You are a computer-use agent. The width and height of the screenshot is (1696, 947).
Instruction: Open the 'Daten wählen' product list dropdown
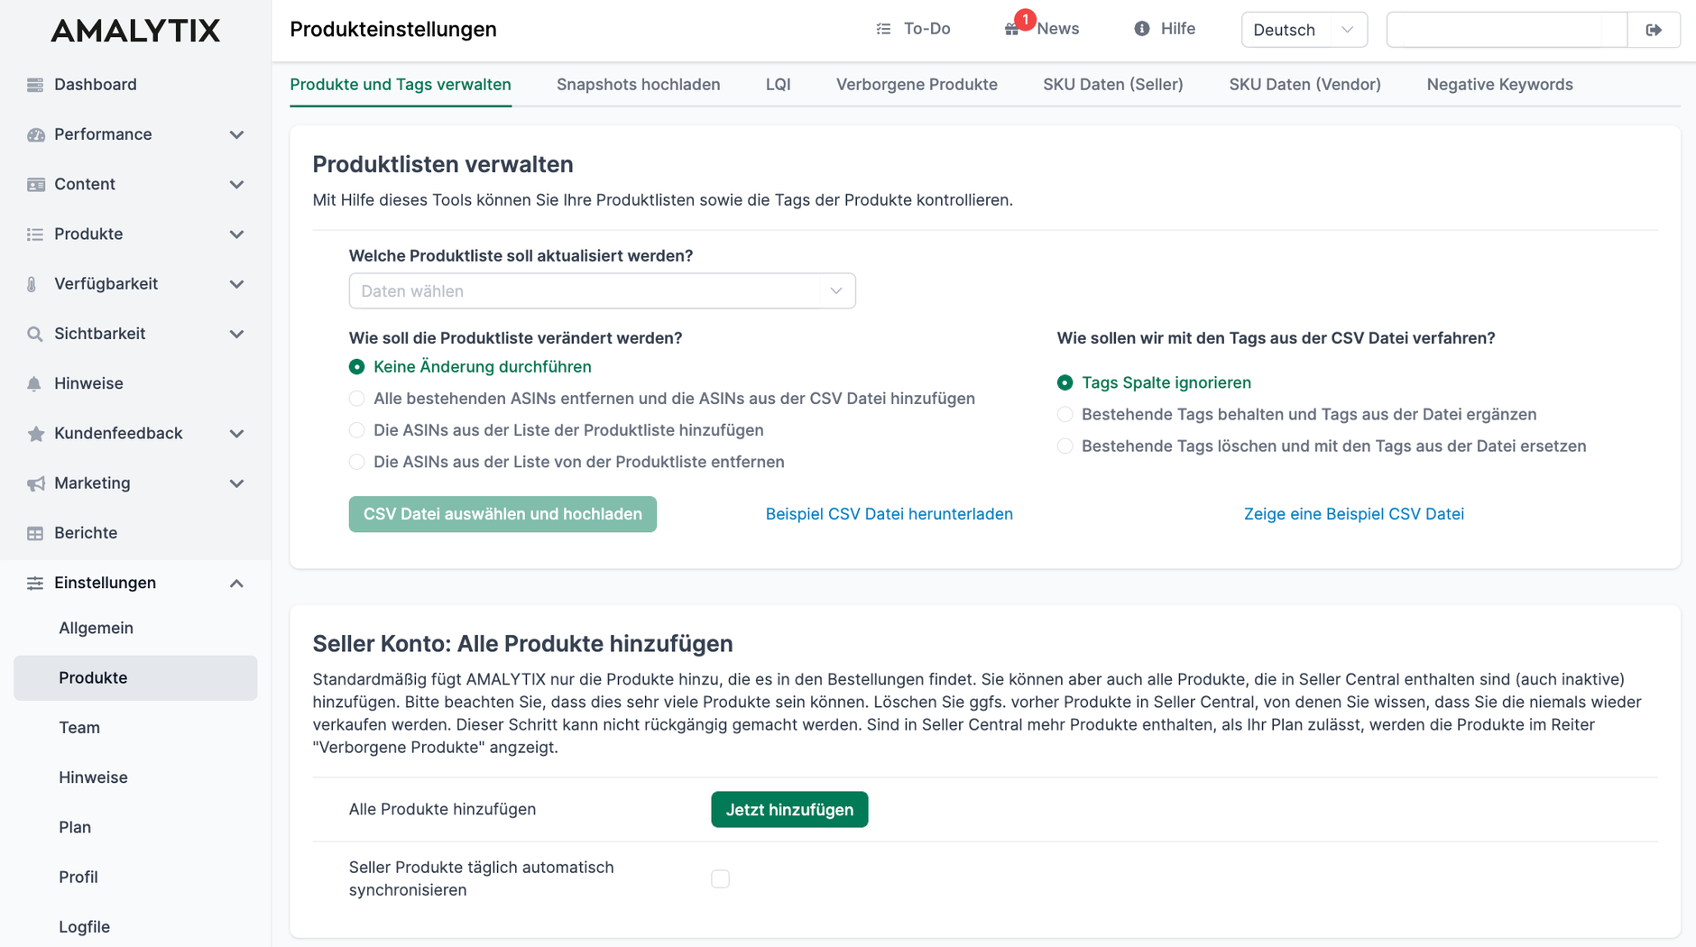point(602,291)
